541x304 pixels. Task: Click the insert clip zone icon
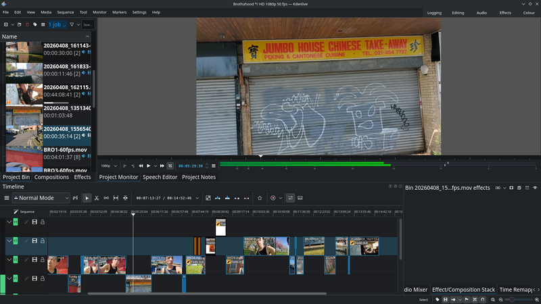218,198
